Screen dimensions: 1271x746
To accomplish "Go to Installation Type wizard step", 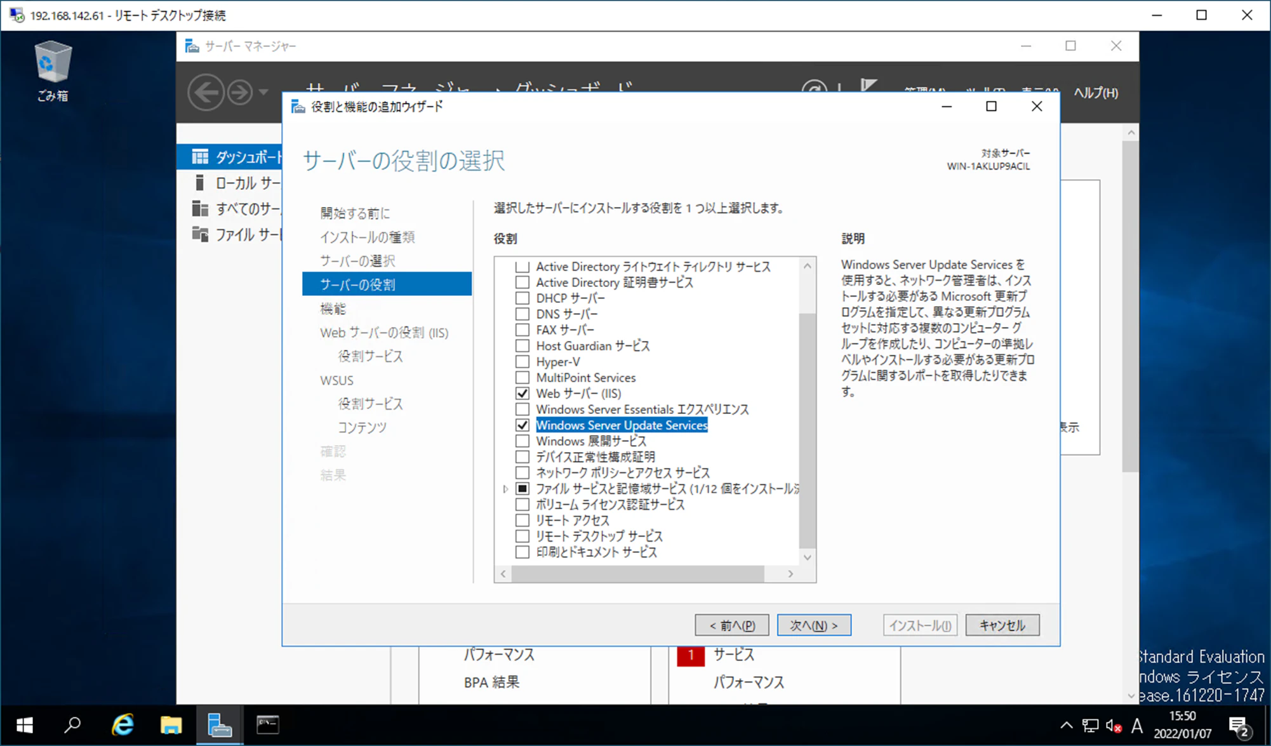I will tap(367, 237).
